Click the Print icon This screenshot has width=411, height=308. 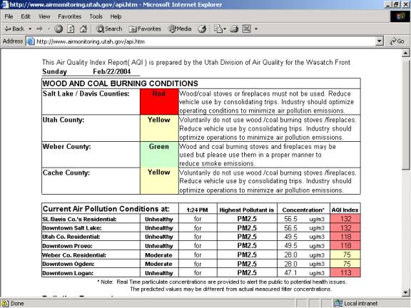point(234,29)
